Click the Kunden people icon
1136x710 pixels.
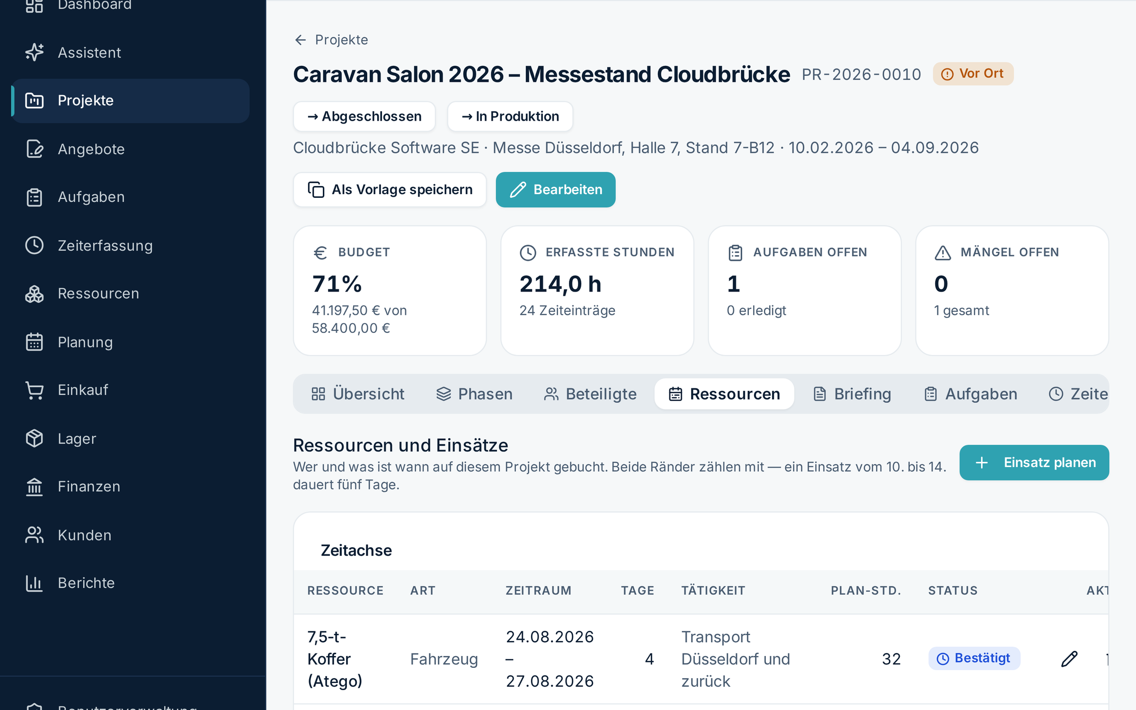click(x=35, y=535)
